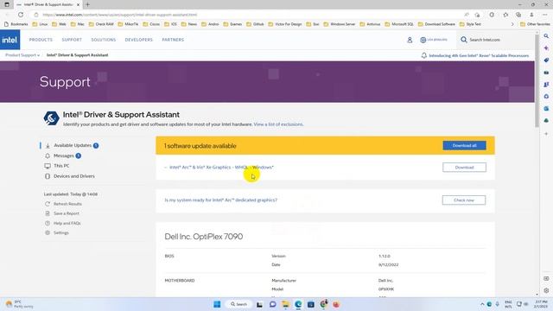Screen dimensions: 553x311
Task: Open the SUPPORT menu
Action: [x=72, y=40]
